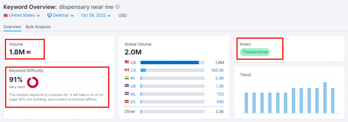Click the tallest bar in Trend chart
348x122 pixels.
[325, 98]
